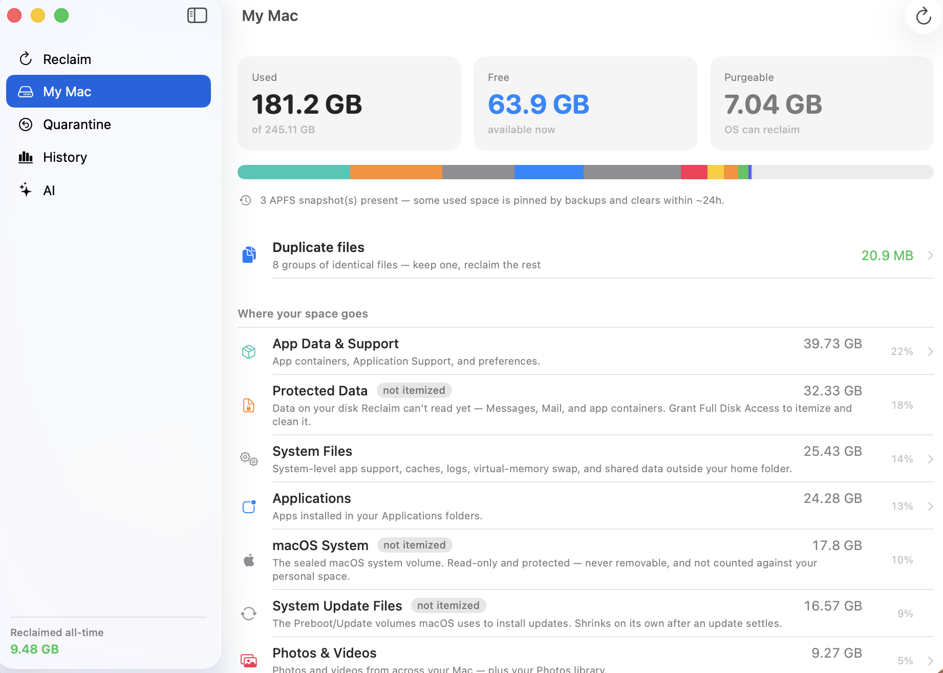Click the 25.43 GB size value
Image resolution: width=943 pixels, height=673 pixels.
click(832, 451)
